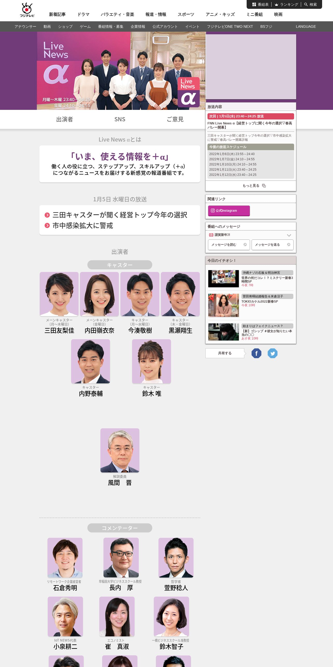This screenshot has height=667, width=333.
Task: Click 番組情報・募集 in the gray bar
Action: click(x=111, y=26)
